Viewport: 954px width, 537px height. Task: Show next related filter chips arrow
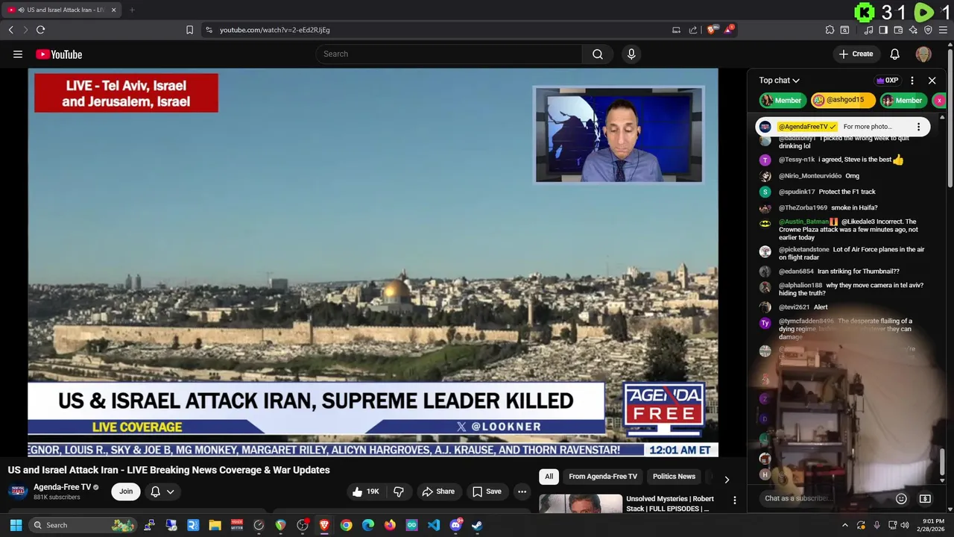[x=727, y=479]
